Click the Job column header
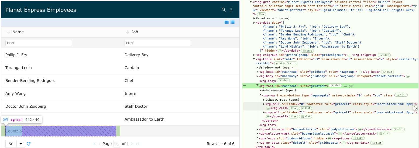The height and width of the screenshot is (148, 419). pyautogui.click(x=180, y=32)
